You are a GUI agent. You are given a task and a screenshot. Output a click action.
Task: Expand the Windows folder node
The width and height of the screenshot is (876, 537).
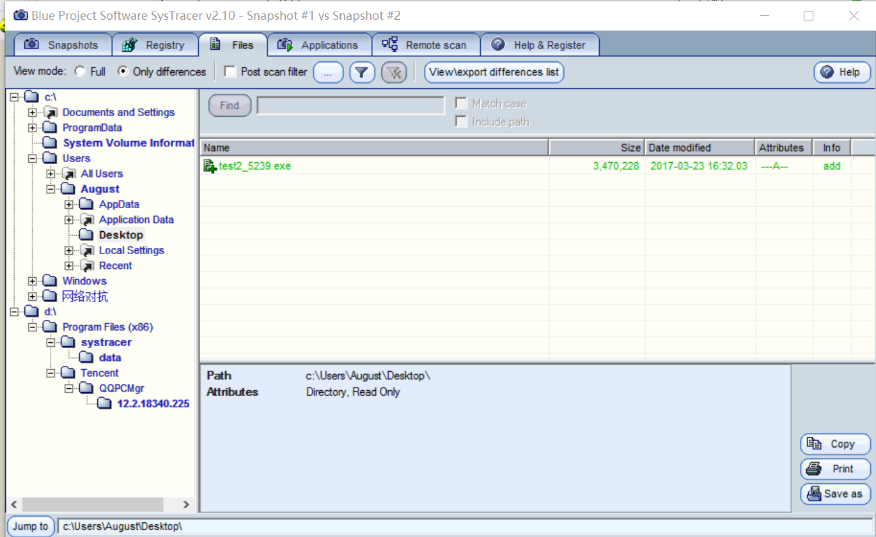[x=33, y=281]
